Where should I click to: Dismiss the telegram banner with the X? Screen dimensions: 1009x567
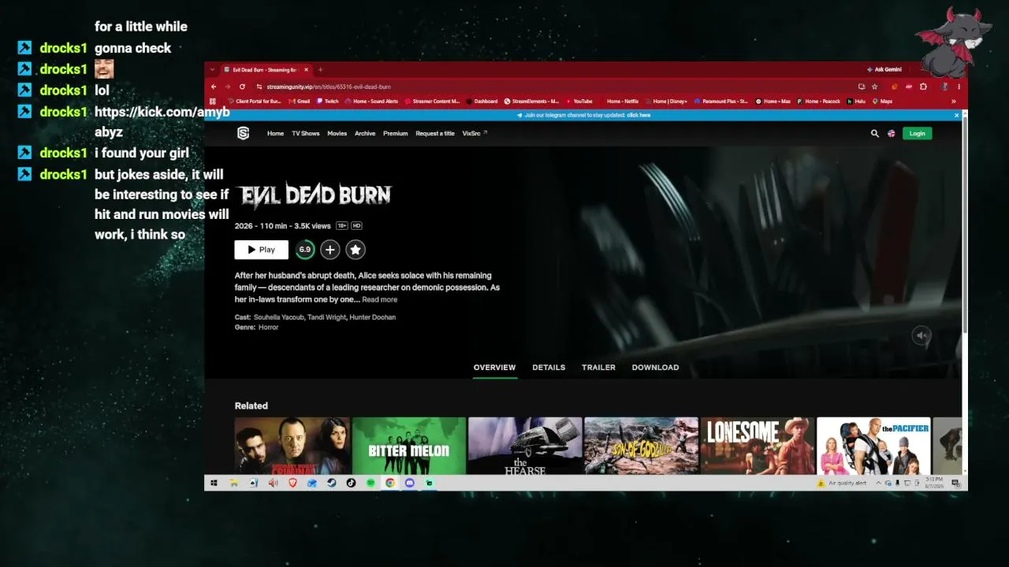point(957,115)
